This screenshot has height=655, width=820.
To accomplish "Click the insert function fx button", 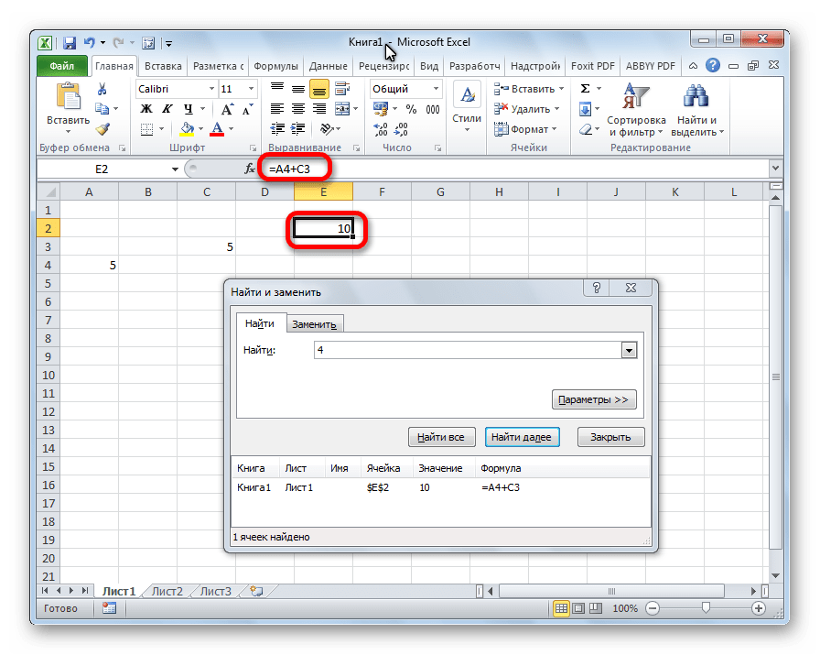I will tap(250, 169).
